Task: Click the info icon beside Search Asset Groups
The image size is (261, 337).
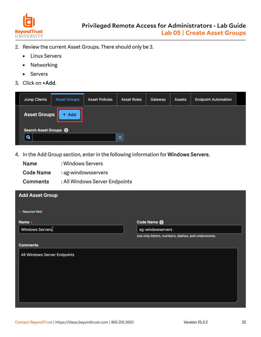Action: 66,130
